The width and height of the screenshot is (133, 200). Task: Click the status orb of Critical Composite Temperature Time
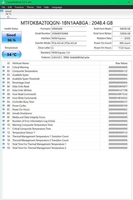click(x=3, y=128)
